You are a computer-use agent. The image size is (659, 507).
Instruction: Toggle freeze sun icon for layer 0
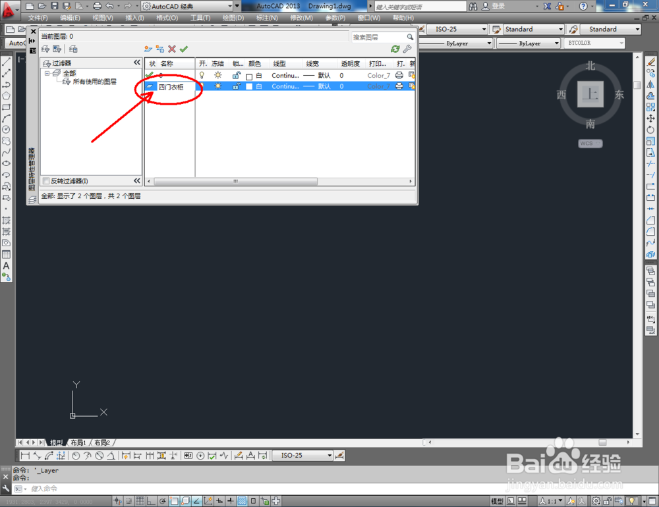(x=217, y=75)
